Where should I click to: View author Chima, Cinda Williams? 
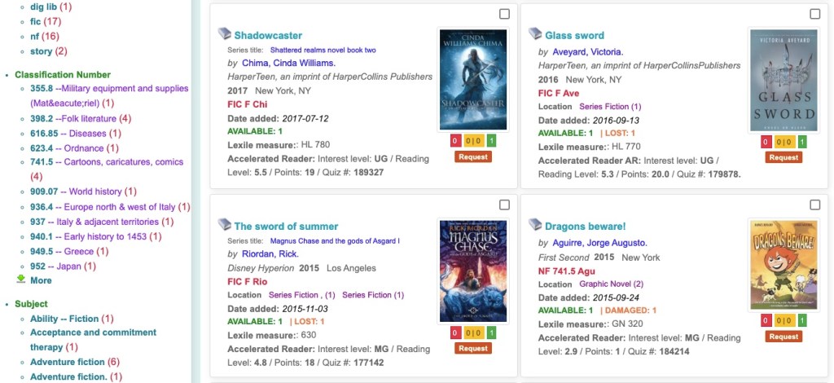[289, 64]
